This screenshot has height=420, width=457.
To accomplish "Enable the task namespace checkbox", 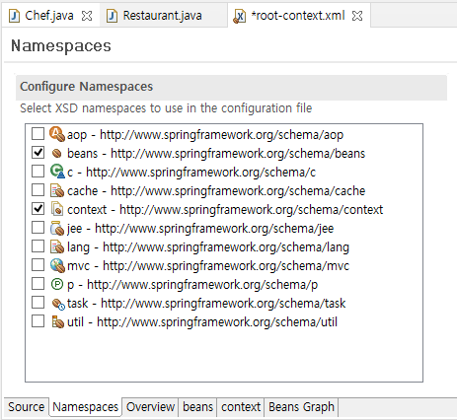I will tap(38, 303).
